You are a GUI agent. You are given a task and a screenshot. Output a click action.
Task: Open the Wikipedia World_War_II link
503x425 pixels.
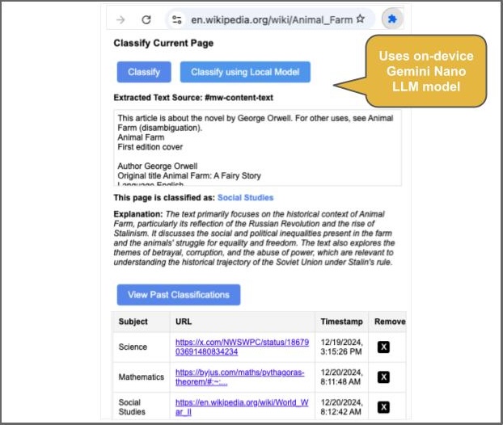coord(242,407)
